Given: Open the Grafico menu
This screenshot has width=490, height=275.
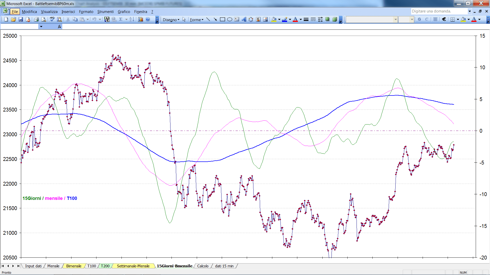Looking at the screenshot, I should click(x=124, y=11).
